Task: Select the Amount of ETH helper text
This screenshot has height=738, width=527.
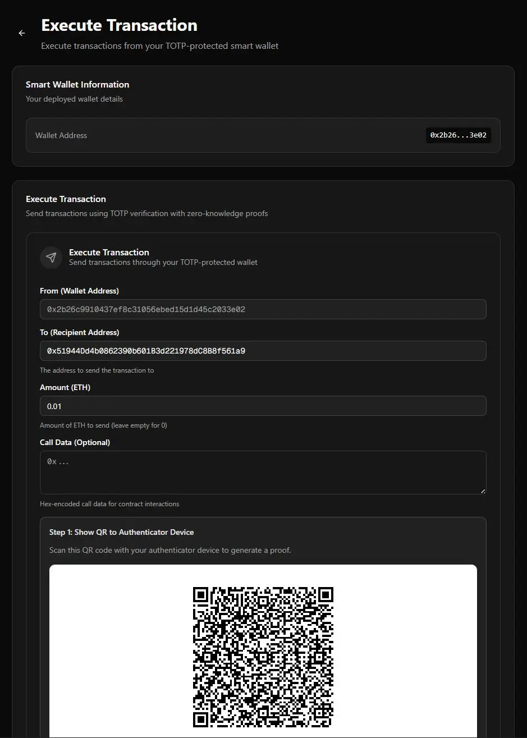Action: 103,425
